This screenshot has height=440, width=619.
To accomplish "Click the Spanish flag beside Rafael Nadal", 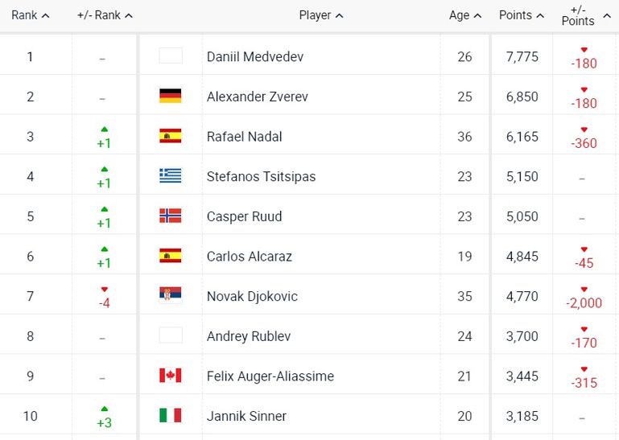I will tap(170, 136).
